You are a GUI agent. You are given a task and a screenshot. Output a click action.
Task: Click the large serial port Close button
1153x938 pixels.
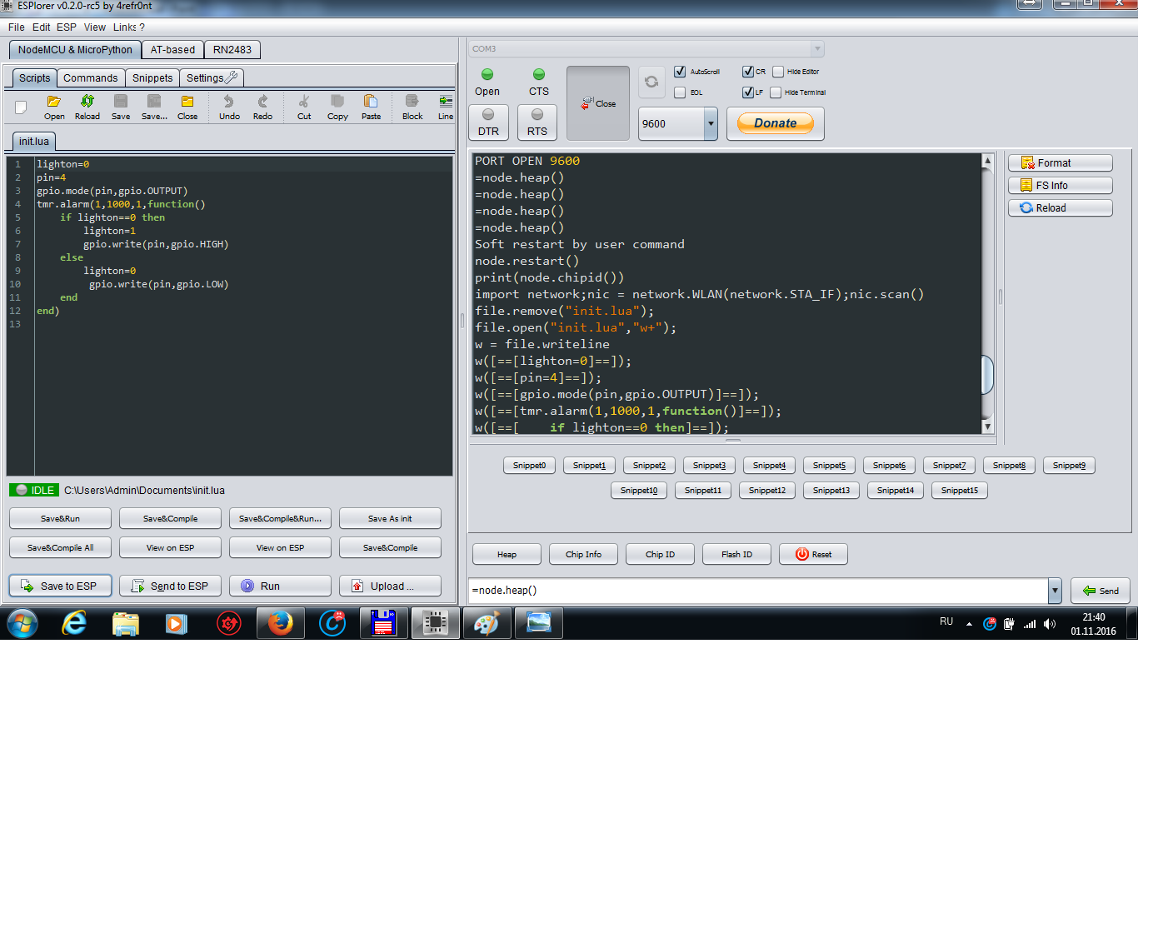(x=598, y=103)
